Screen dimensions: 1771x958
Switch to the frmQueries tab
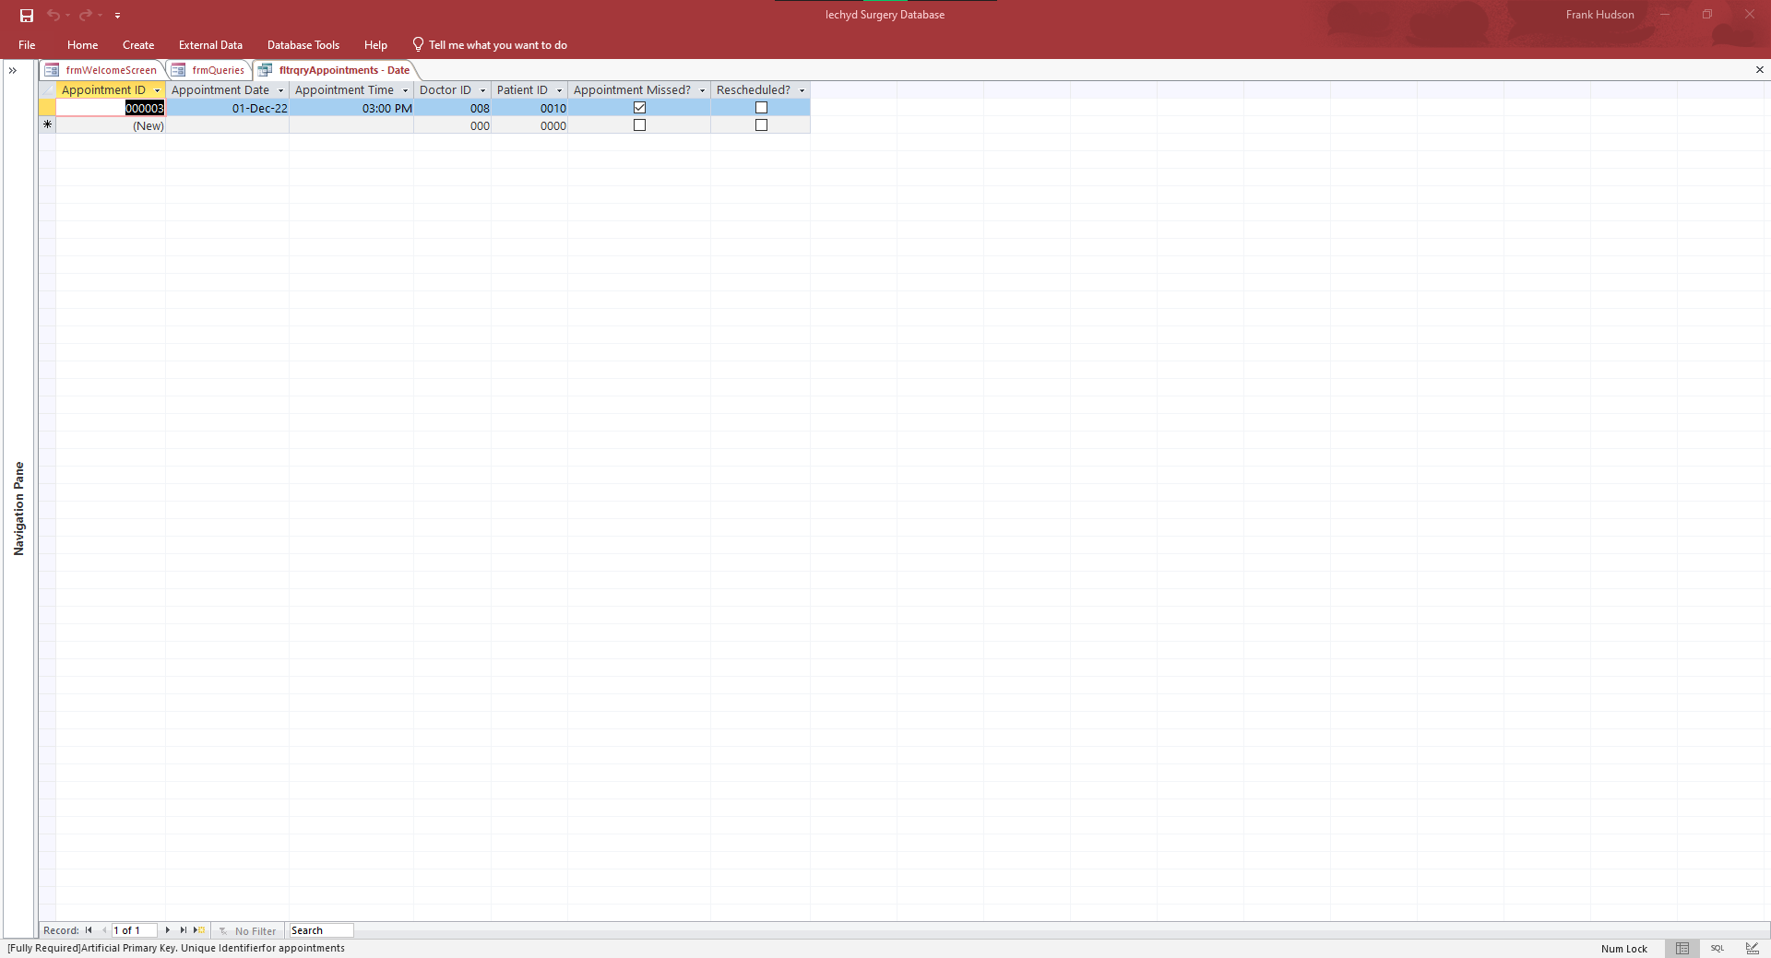[218, 70]
